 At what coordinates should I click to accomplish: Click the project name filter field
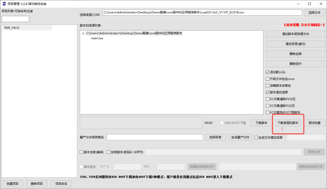(15, 19)
